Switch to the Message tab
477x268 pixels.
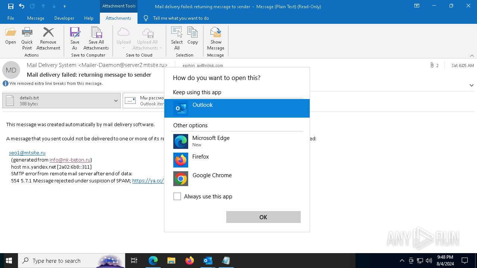pos(36,18)
